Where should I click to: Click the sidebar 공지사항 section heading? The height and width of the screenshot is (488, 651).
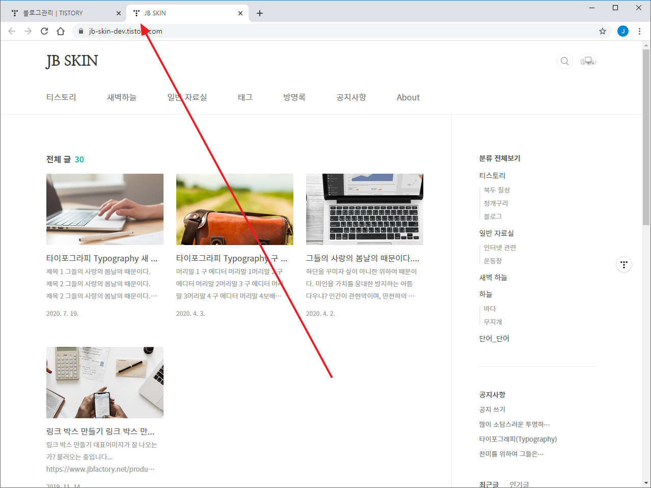(493, 395)
